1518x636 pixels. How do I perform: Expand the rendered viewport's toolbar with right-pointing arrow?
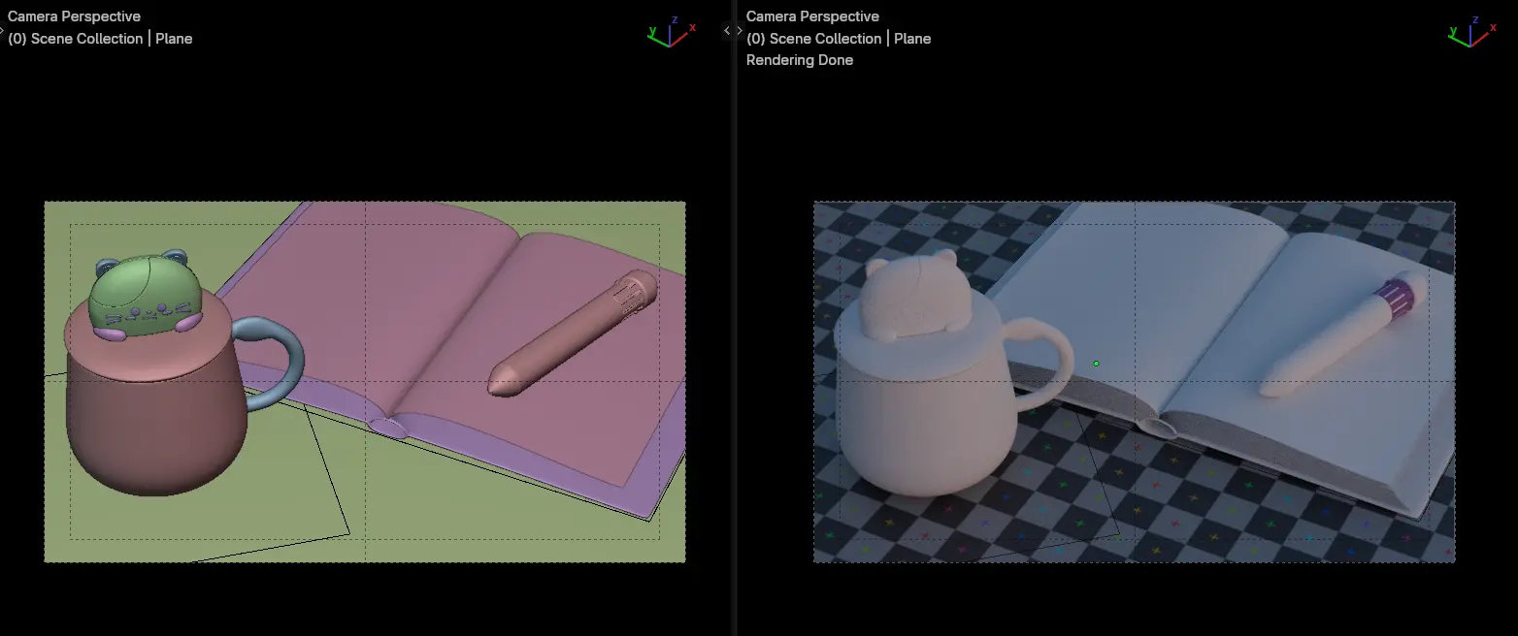(739, 31)
